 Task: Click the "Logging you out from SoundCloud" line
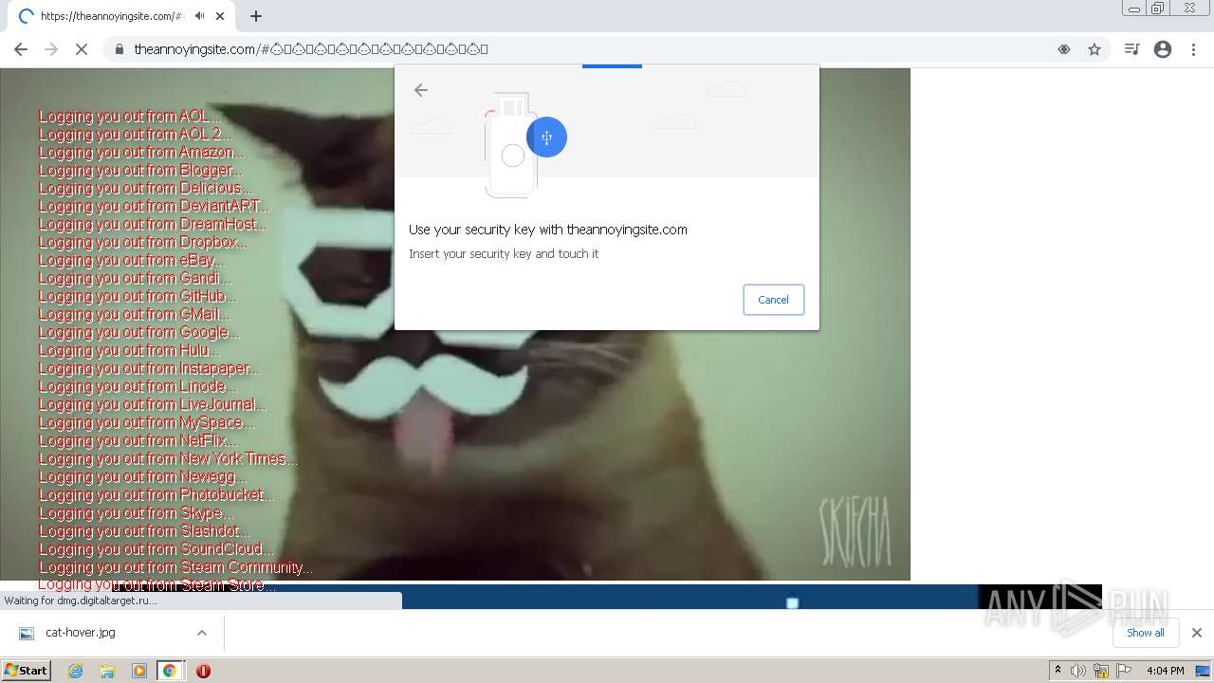[x=156, y=548]
